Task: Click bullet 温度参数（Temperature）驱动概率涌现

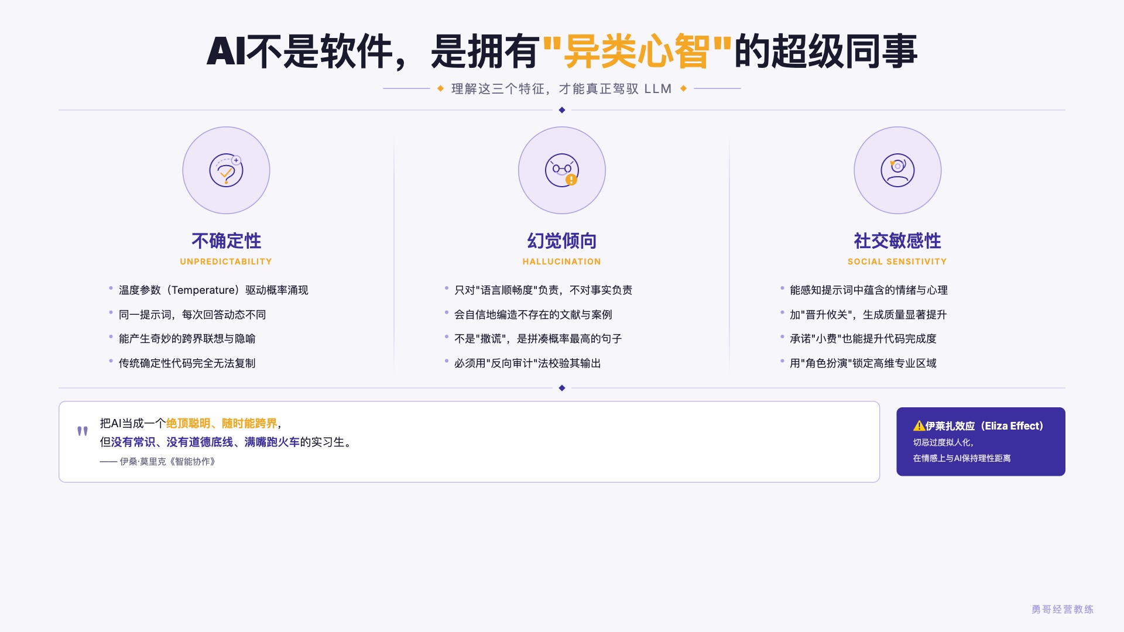Action: click(x=214, y=290)
